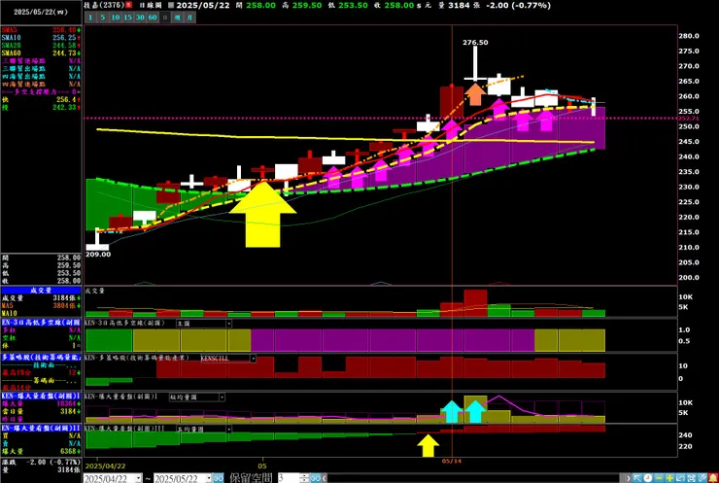Screen dimensions: 719x483
Task: Select the 15-minute chart interval
Action: (x=127, y=17)
